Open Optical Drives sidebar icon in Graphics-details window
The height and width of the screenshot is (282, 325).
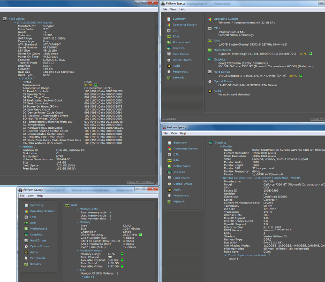point(169,184)
